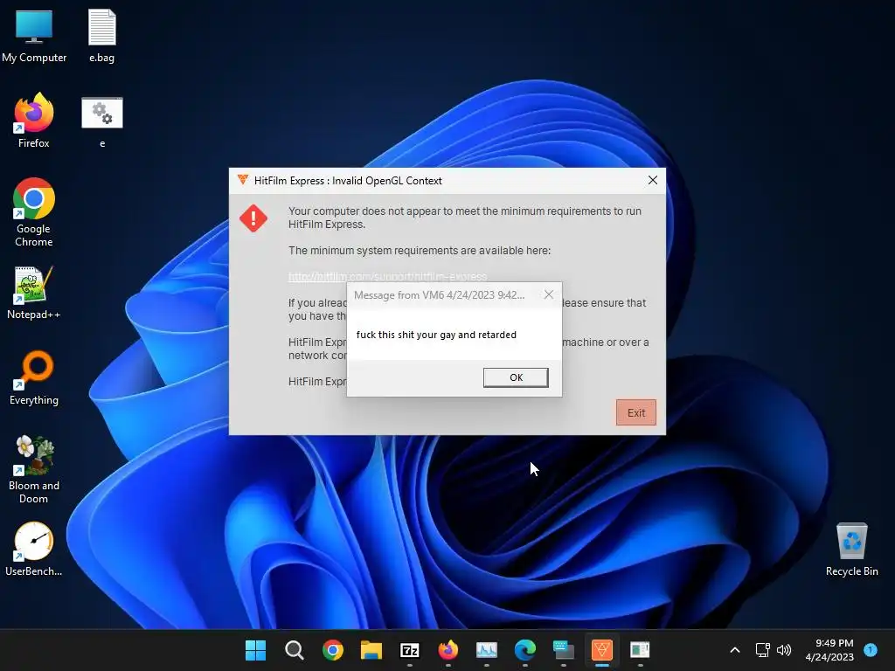Launch Google Chrome desktop shortcut
This screenshot has height=671, width=895.
34,212
